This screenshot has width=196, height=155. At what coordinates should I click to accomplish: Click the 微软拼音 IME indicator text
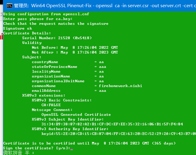click(x=13, y=153)
